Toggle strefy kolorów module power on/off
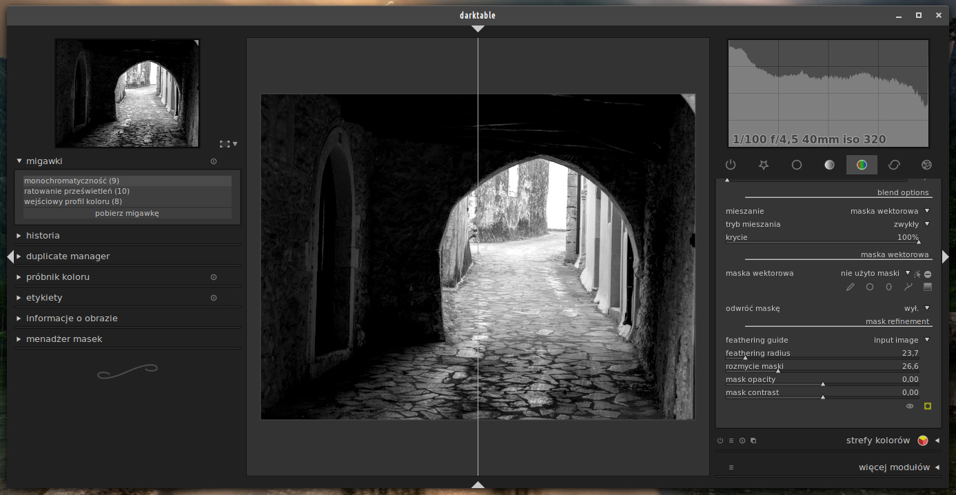The height and width of the screenshot is (495, 956). [x=720, y=441]
